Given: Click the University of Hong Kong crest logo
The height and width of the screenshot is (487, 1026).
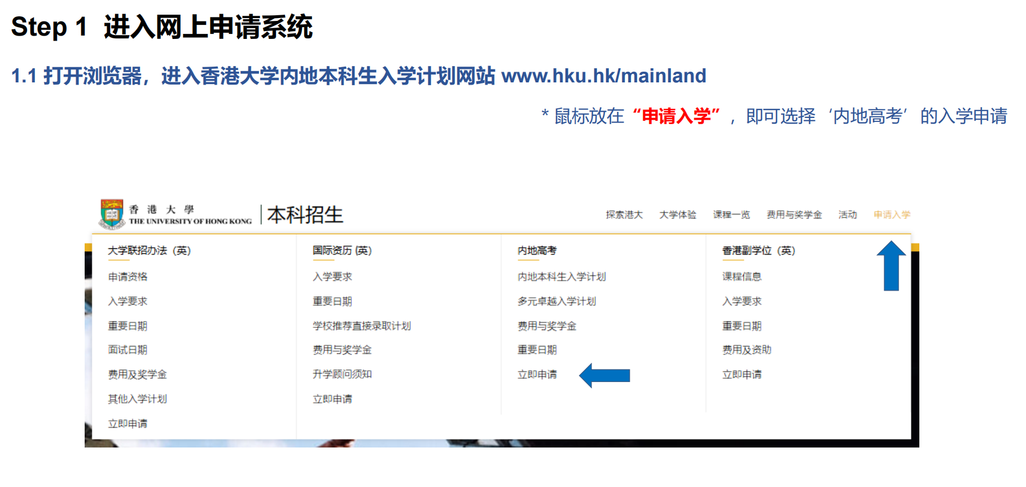Looking at the screenshot, I should (x=112, y=214).
